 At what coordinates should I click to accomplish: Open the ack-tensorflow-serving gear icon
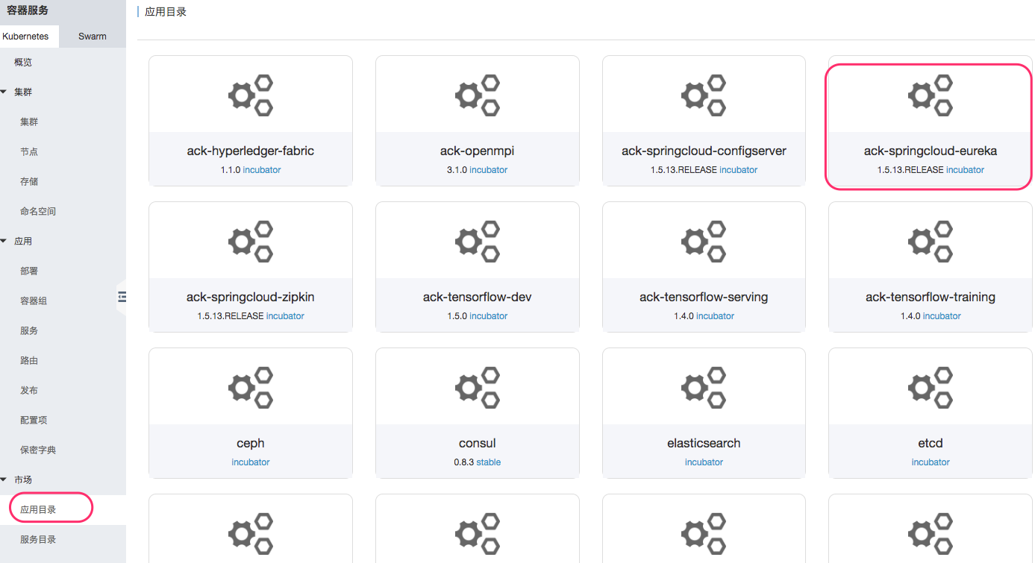[x=704, y=241]
